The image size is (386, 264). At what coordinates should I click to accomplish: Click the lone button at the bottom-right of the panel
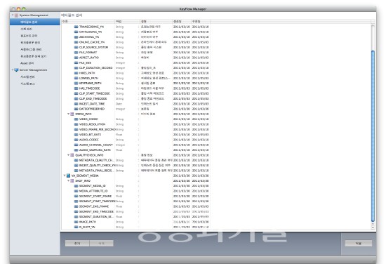(359, 244)
